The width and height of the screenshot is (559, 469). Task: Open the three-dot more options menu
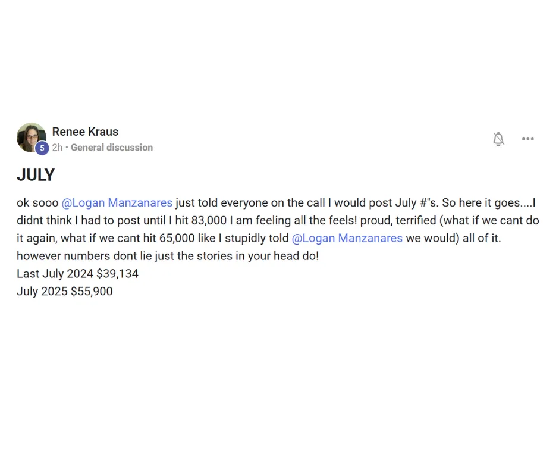coord(527,139)
